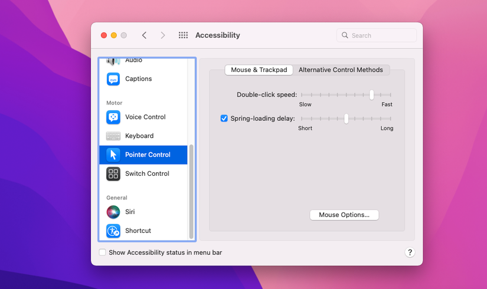This screenshot has height=289, width=487.
Task: Click the magnifying glass search icon
Action: tap(345, 35)
